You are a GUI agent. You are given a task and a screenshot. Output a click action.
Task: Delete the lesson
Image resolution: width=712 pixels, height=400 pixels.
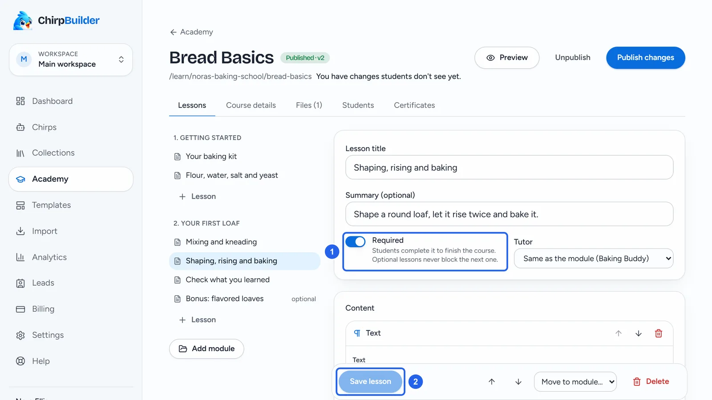click(x=651, y=382)
